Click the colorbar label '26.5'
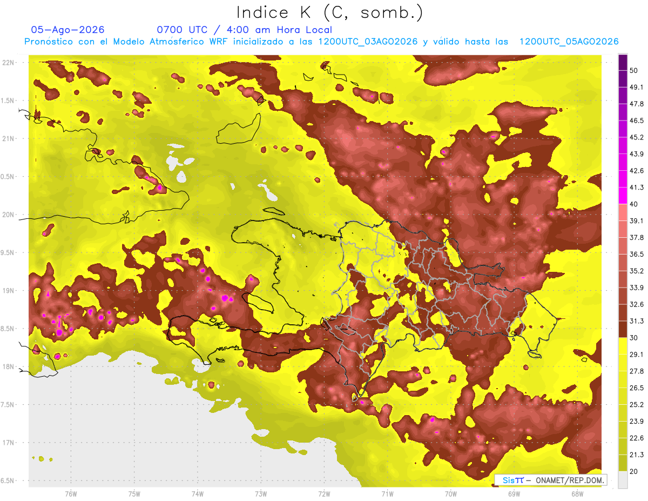 click(636, 388)
